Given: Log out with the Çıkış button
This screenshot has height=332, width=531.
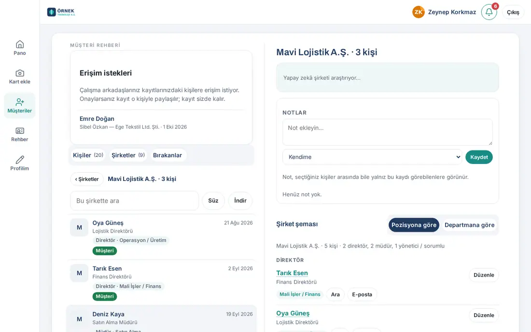Looking at the screenshot, I should tap(513, 12).
